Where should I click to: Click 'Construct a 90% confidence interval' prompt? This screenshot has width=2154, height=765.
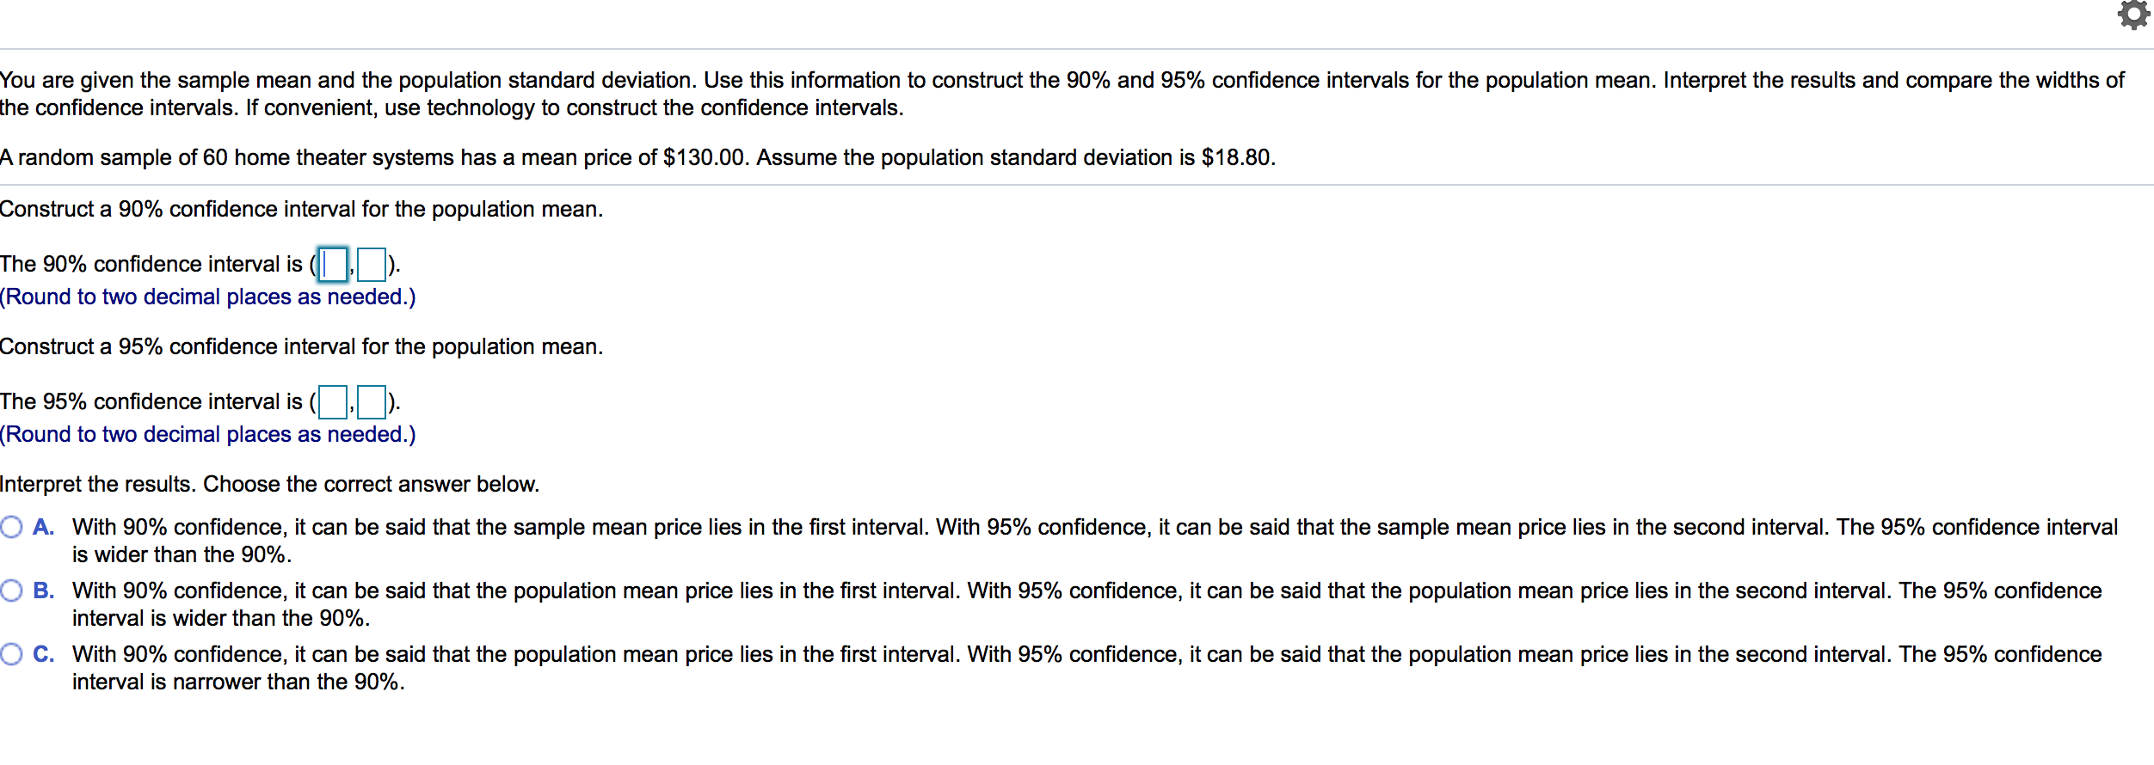tap(302, 209)
